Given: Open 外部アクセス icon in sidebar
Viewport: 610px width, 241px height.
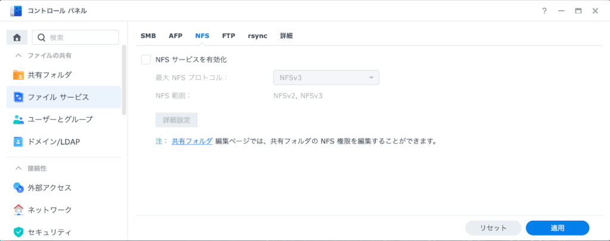Looking at the screenshot, I should point(18,188).
